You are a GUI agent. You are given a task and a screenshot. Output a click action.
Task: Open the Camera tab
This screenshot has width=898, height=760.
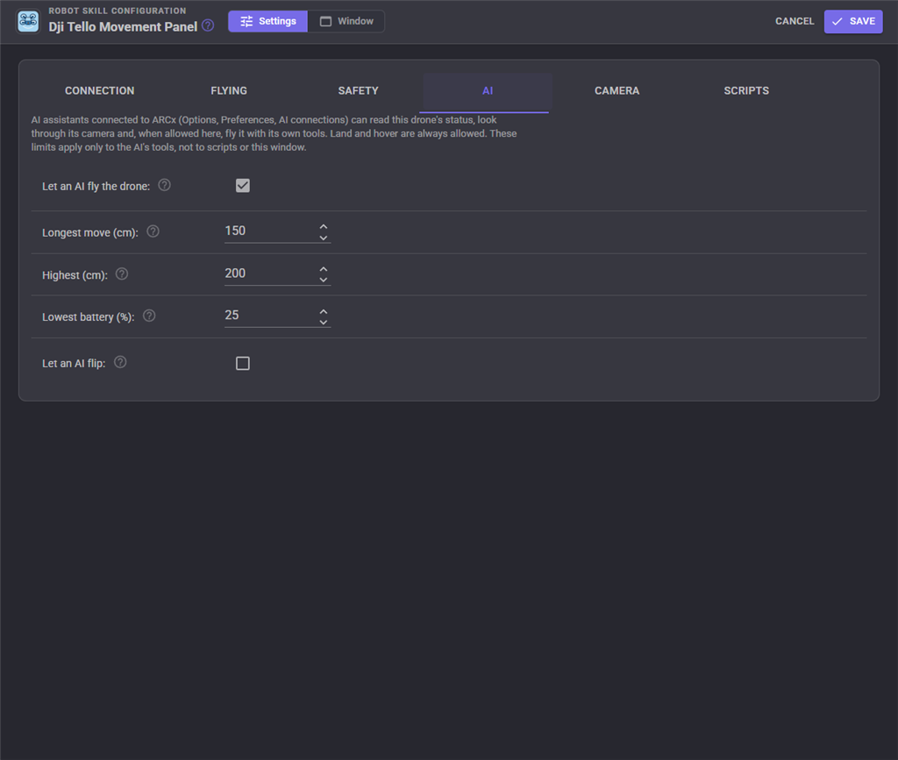[x=616, y=91]
